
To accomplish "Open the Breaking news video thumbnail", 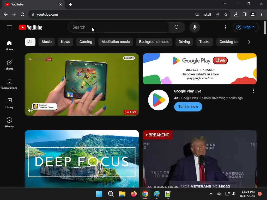I will tap(199, 159).
